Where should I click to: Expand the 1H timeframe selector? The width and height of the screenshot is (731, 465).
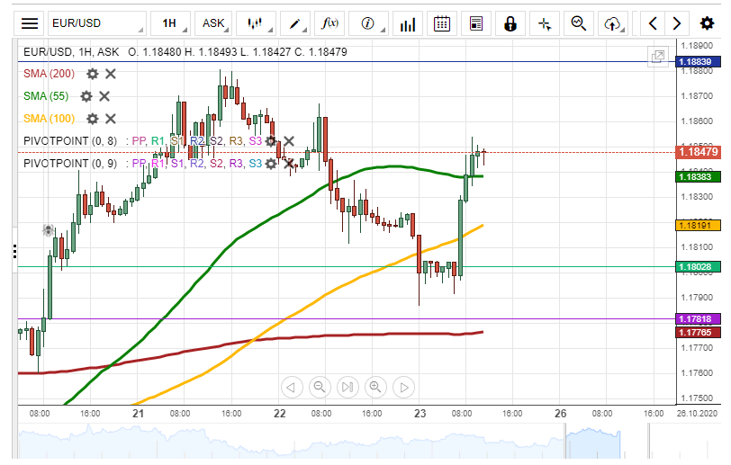click(x=172, y=23)
